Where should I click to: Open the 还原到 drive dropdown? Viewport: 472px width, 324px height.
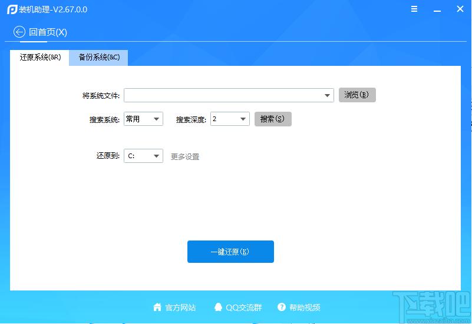coord(143,156)
